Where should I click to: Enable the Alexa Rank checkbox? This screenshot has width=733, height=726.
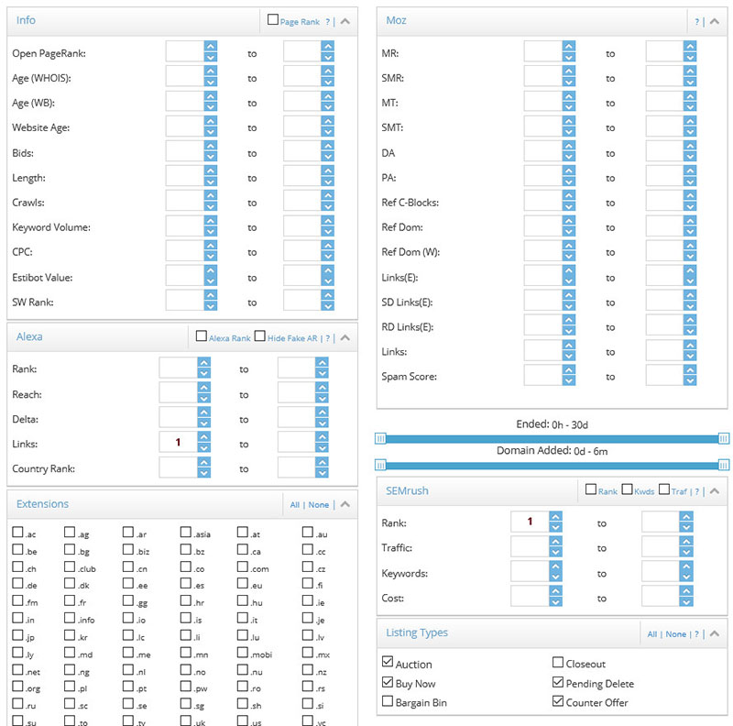(x=202, y=335)
